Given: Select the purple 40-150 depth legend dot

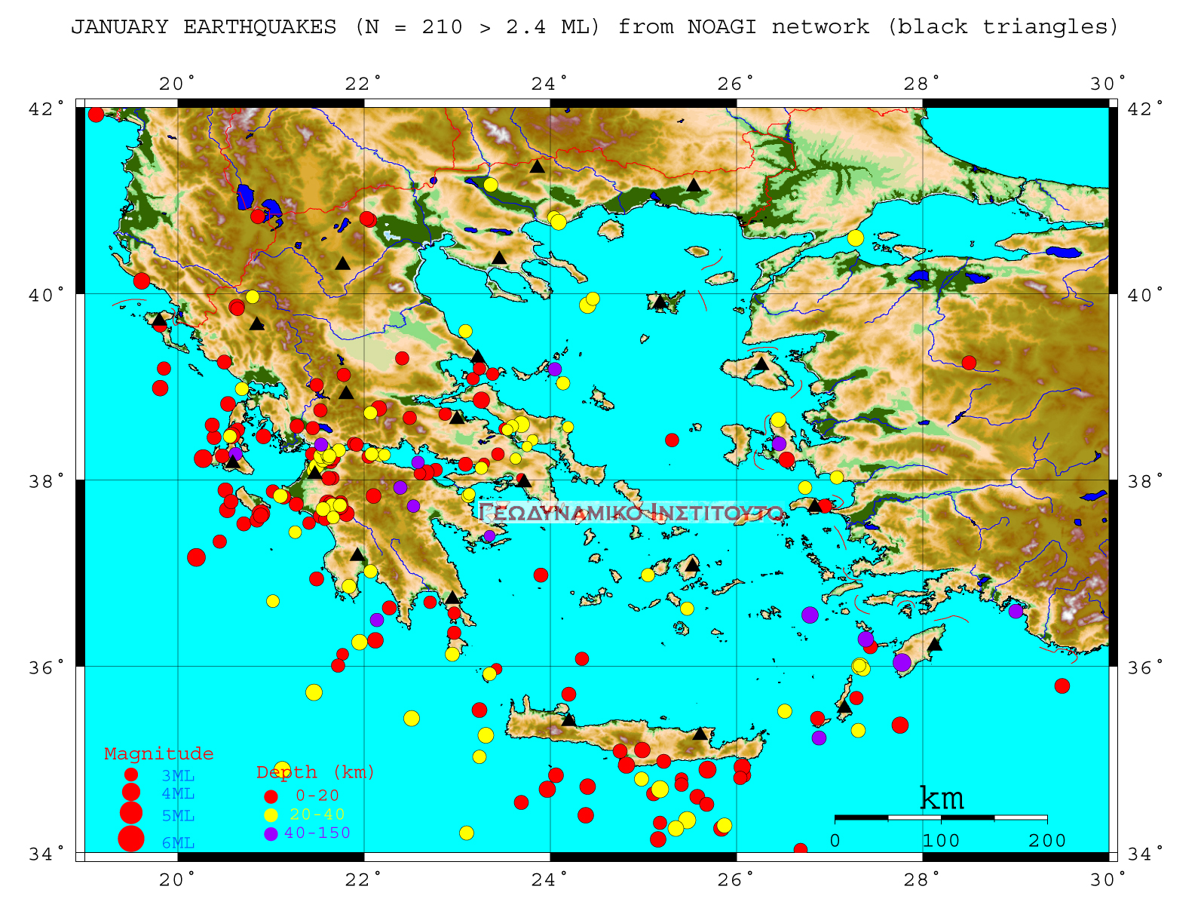Looking at the screenshot, I should tap(271, 833).
